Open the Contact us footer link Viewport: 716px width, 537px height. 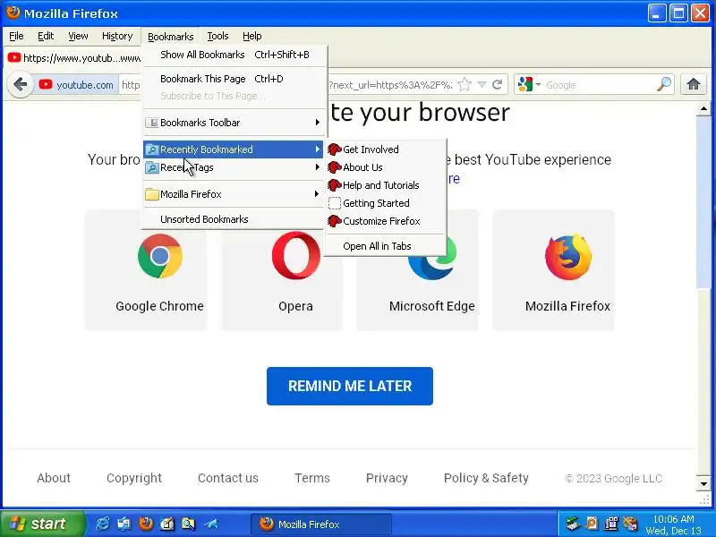(x=228, y=478)
